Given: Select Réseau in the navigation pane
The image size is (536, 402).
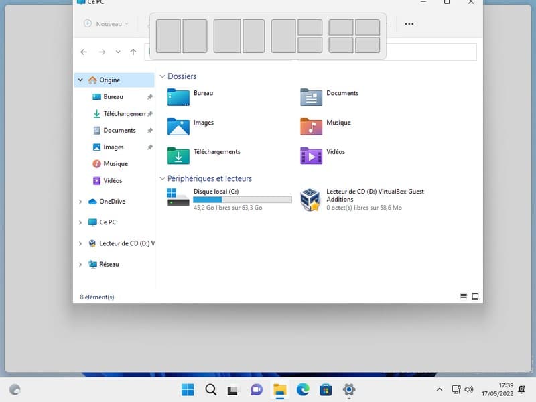Looking at the screenshot, I should pos(109,265).
